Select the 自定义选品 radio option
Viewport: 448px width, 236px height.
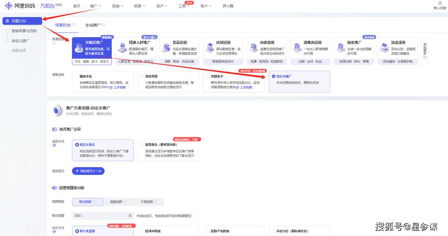pyautogui.click(x=77, y=145)
